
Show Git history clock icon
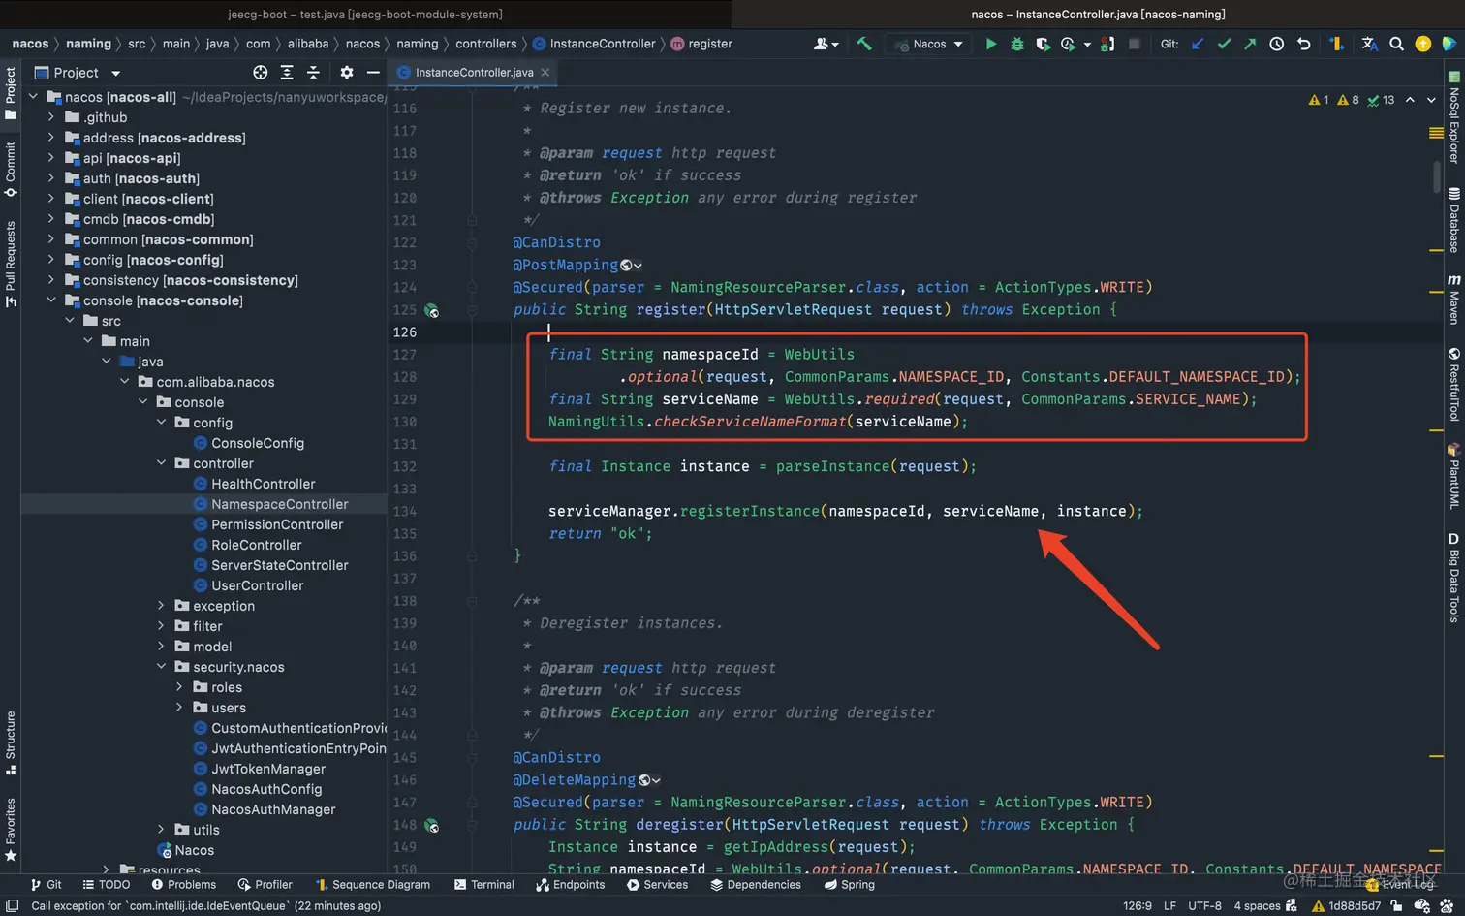point(1276,44)
